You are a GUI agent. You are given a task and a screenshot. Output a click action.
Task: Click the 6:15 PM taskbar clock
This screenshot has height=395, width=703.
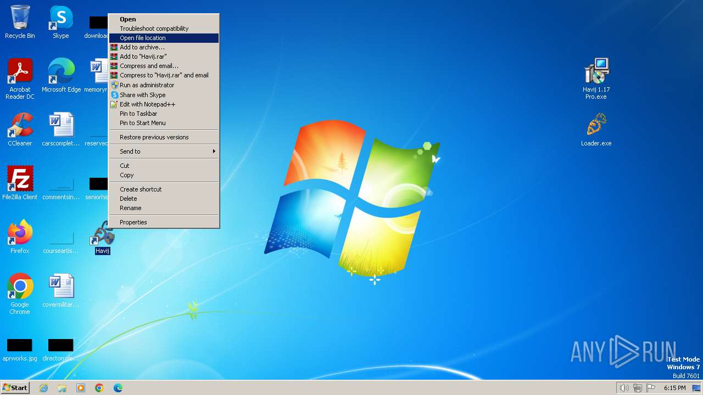point(674,388)
